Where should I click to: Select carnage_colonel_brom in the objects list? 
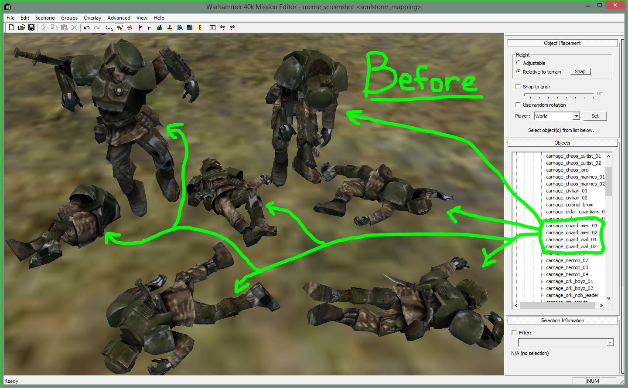point(570,205)
